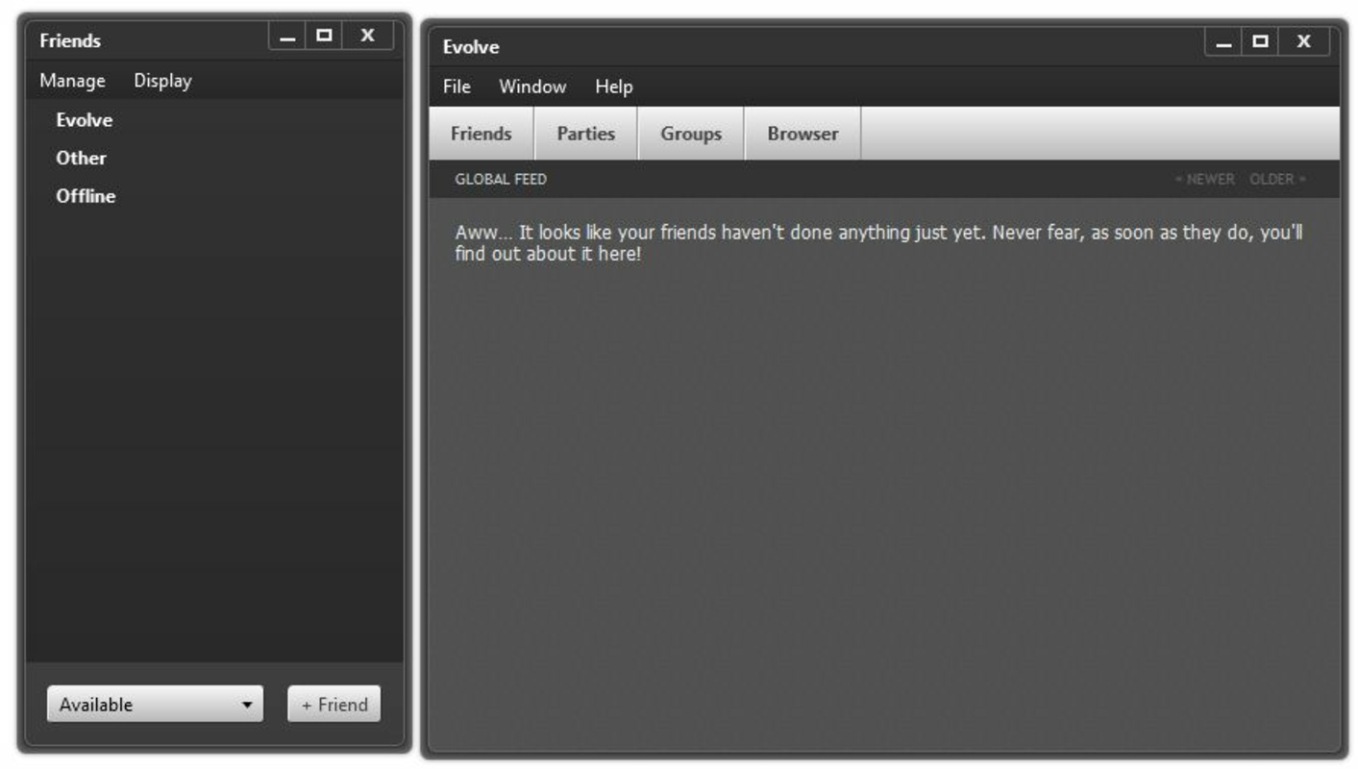Minimize the Friends window
Viewport: 1358px width, 769px height.
pos(287,37)
